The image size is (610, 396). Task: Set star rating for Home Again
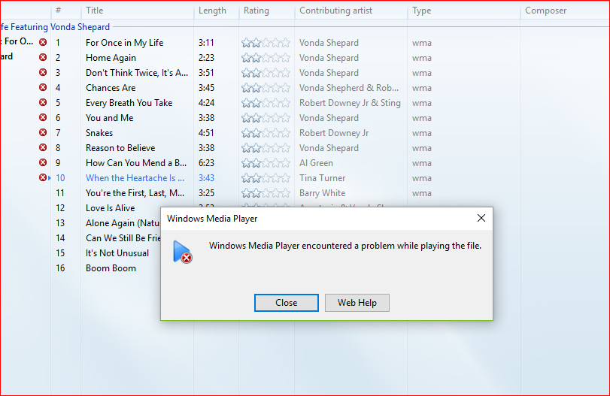tap(266, 58)
